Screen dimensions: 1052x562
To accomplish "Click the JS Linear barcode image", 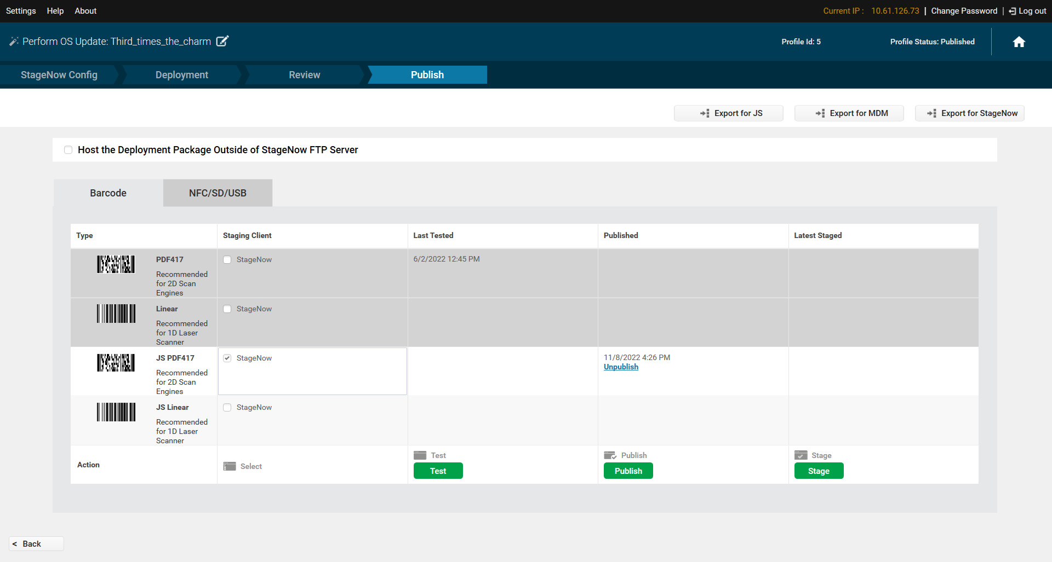I will [x=116, y=412].
